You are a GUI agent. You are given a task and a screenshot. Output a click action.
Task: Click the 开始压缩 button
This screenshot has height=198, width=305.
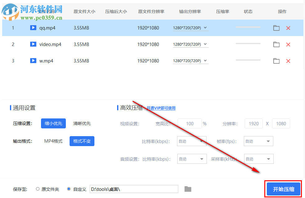(284, 189)
